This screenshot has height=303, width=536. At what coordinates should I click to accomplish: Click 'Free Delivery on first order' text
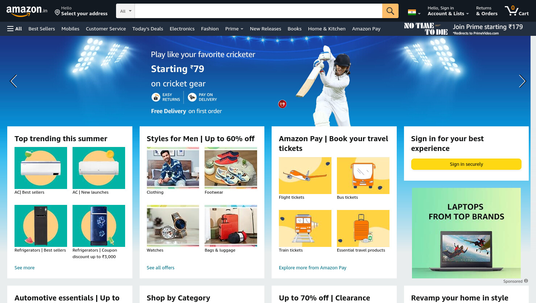pos(186,111)
